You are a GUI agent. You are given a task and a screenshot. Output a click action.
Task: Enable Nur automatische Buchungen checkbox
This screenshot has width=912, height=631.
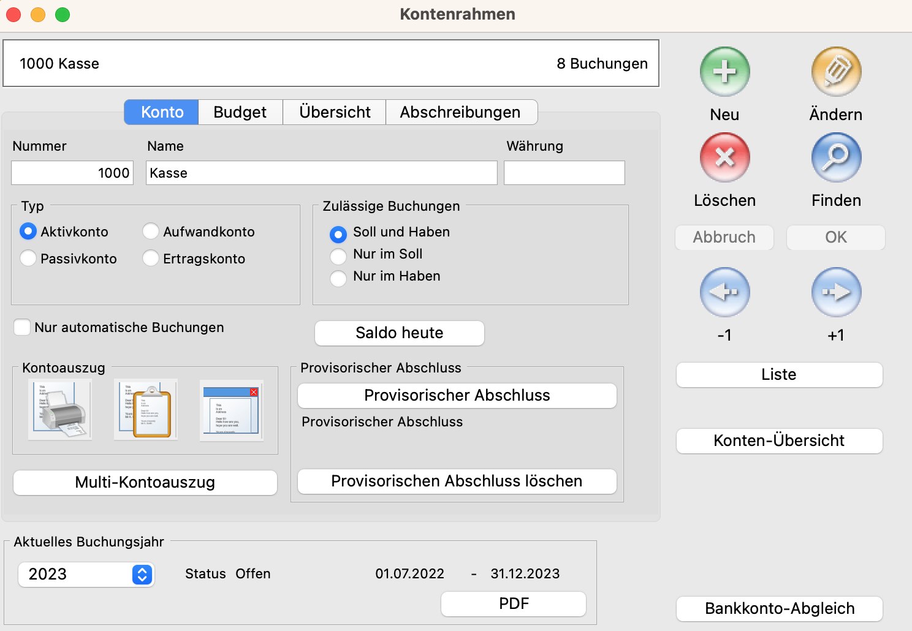[22, 327]
